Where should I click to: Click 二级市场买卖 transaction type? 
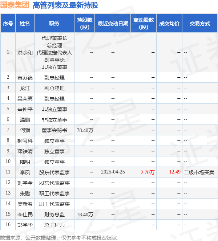click(199, 172)
